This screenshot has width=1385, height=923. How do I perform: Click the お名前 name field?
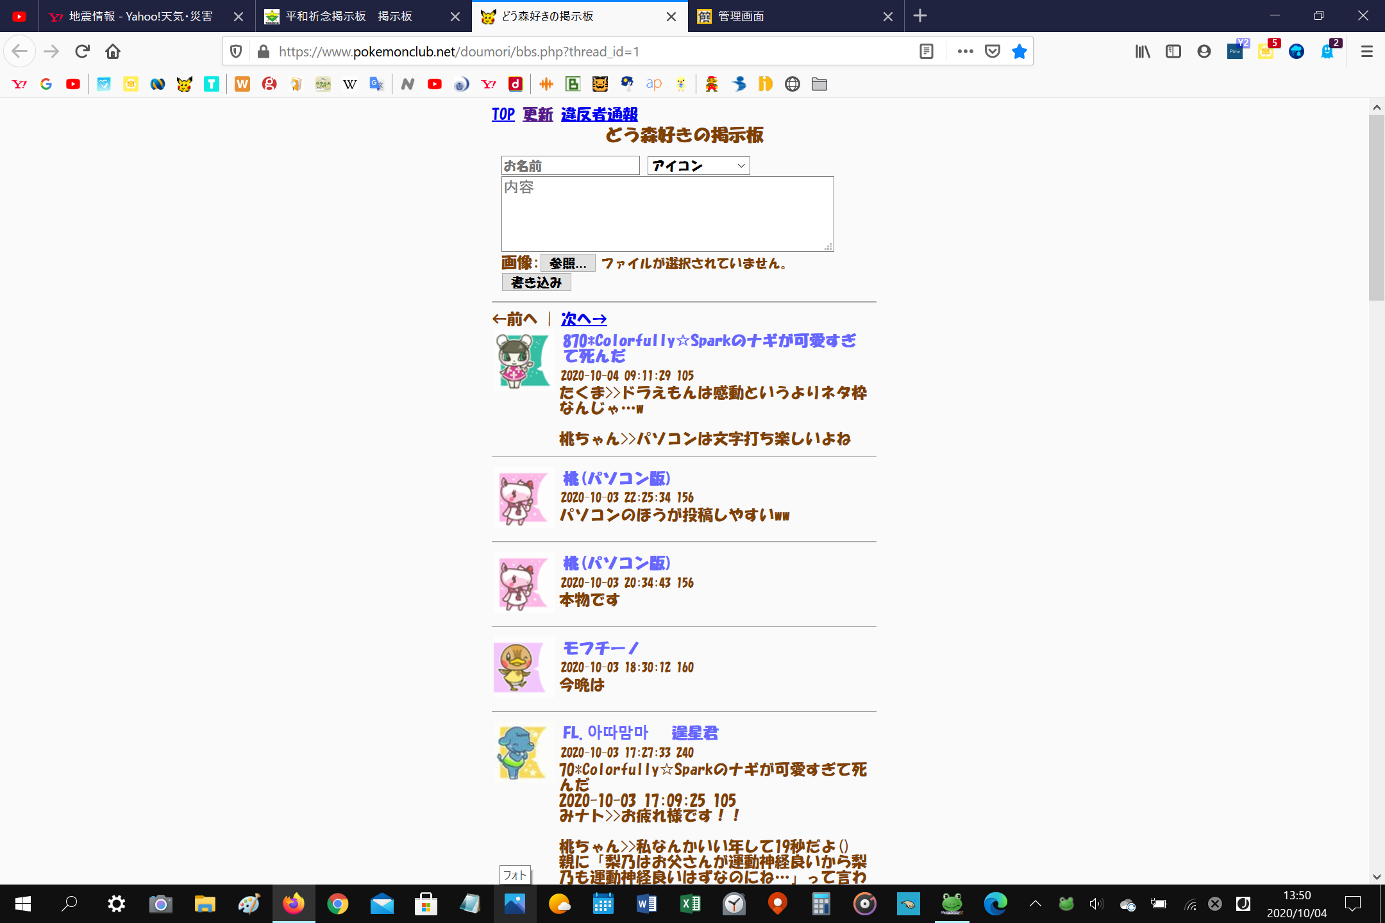570,166
